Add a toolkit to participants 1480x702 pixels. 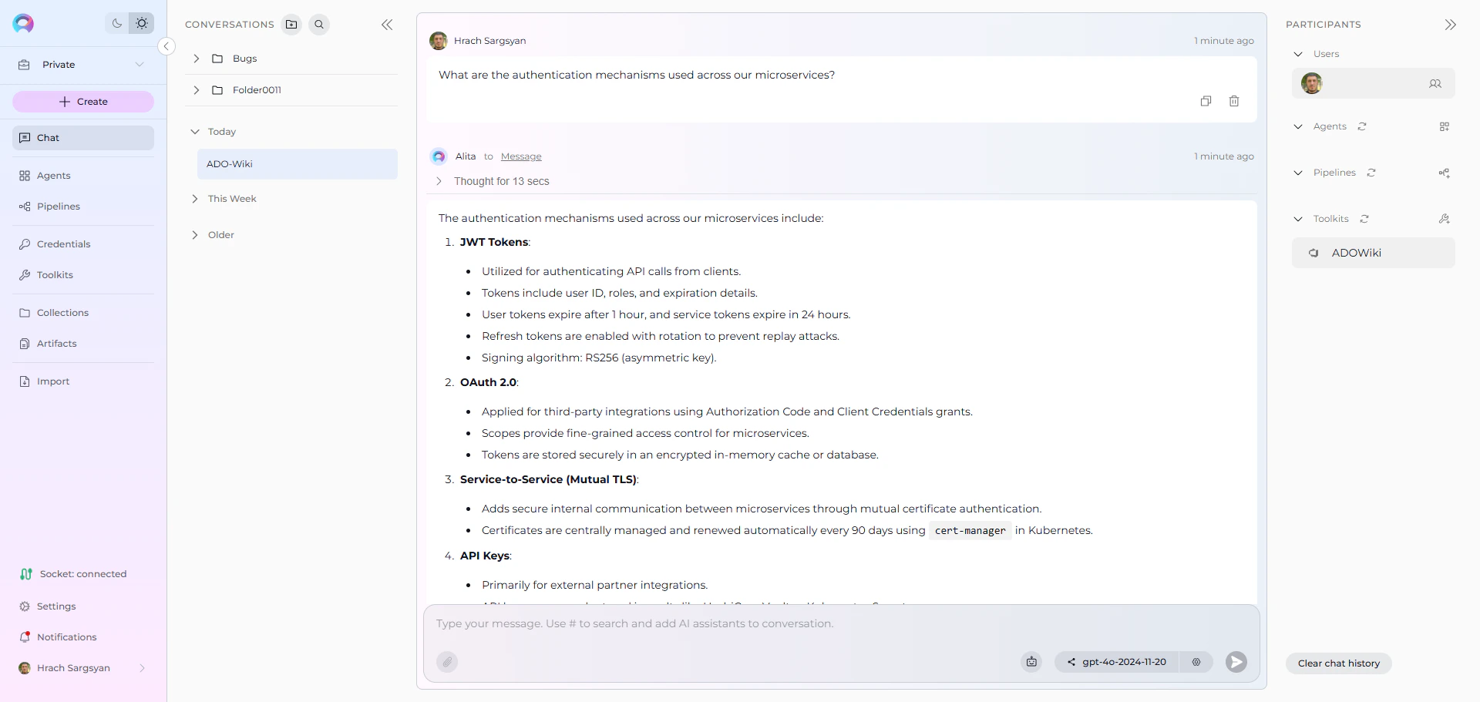1445,219
